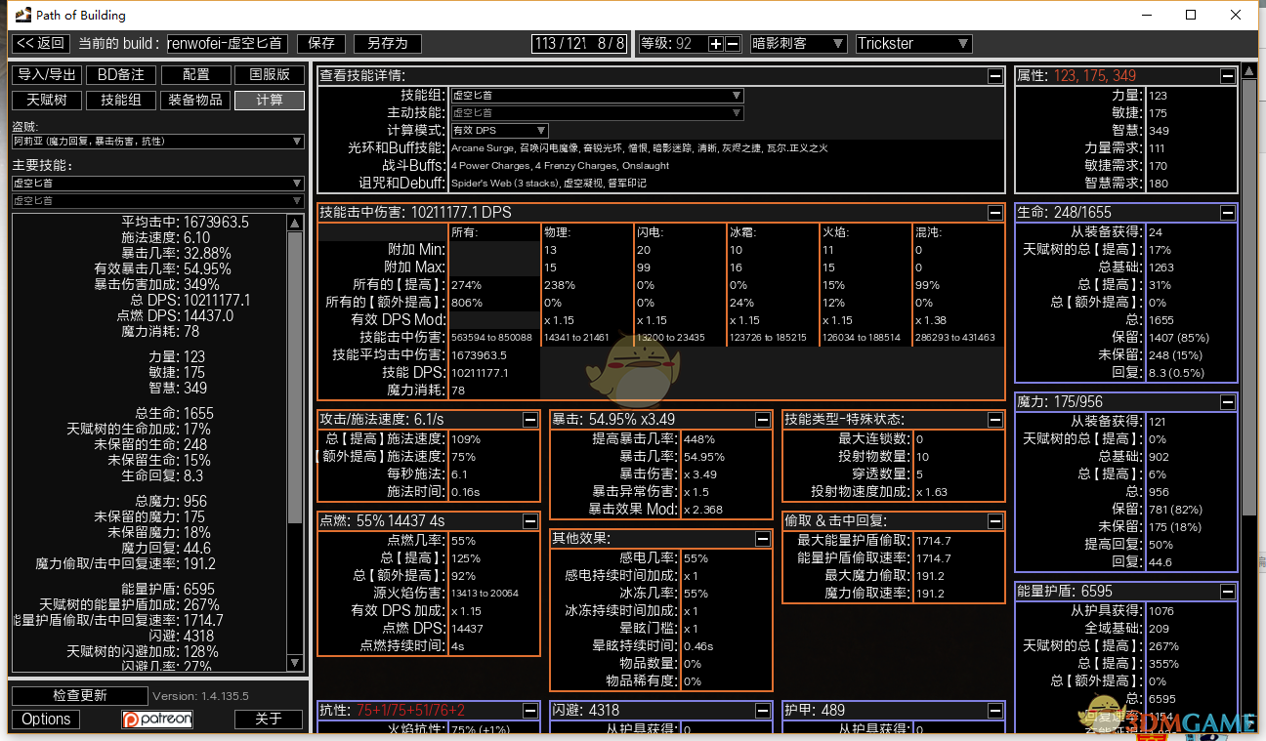Click the build name input field

point(227,44)
